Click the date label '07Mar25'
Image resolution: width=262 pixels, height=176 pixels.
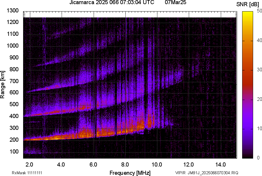pos(175,2)
